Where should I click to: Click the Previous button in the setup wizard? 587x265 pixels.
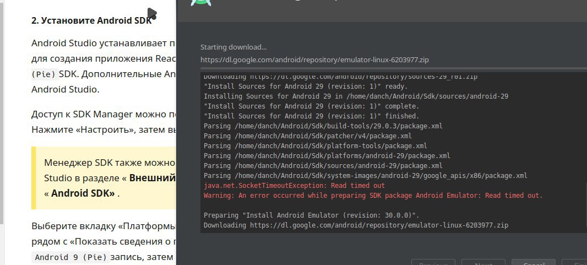433,262
